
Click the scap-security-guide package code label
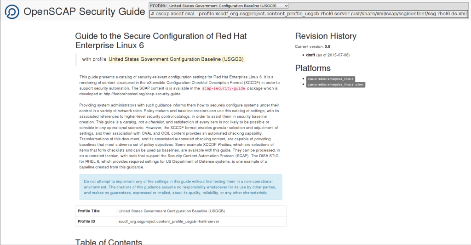(x=224, y=88)
